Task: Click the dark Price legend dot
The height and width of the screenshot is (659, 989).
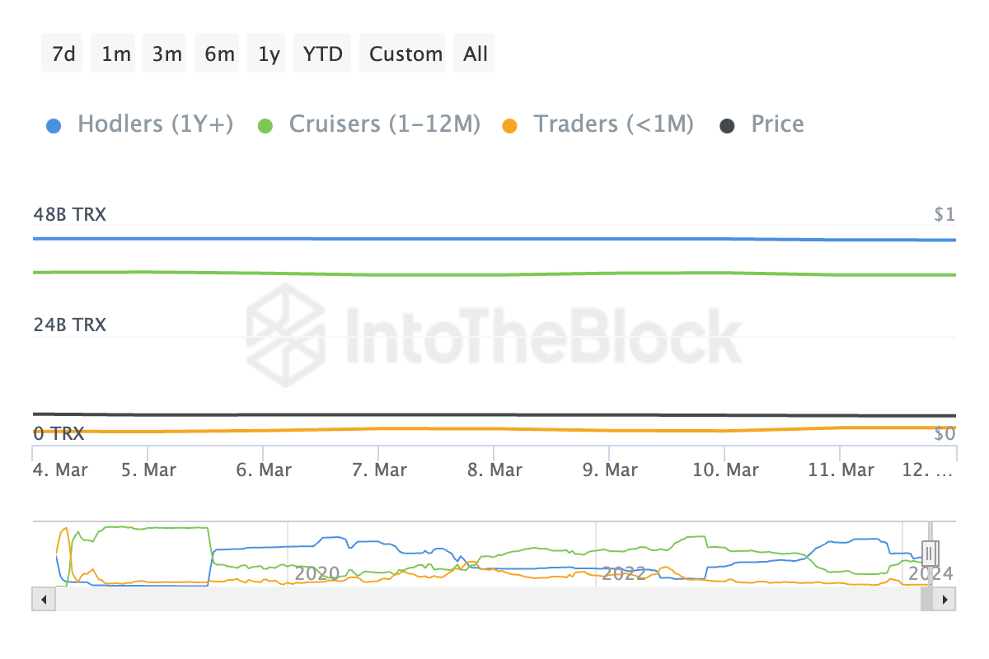Action: 728,126
